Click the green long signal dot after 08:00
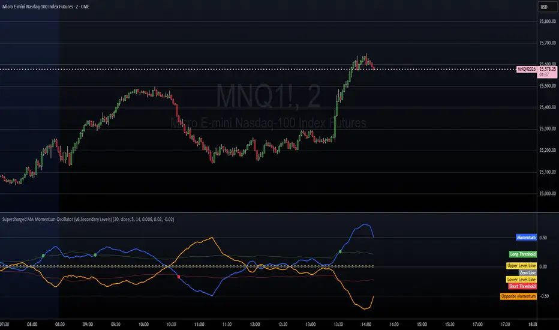Image resolution: width=559 pixels, height=330 pixels. pos(43,256)
